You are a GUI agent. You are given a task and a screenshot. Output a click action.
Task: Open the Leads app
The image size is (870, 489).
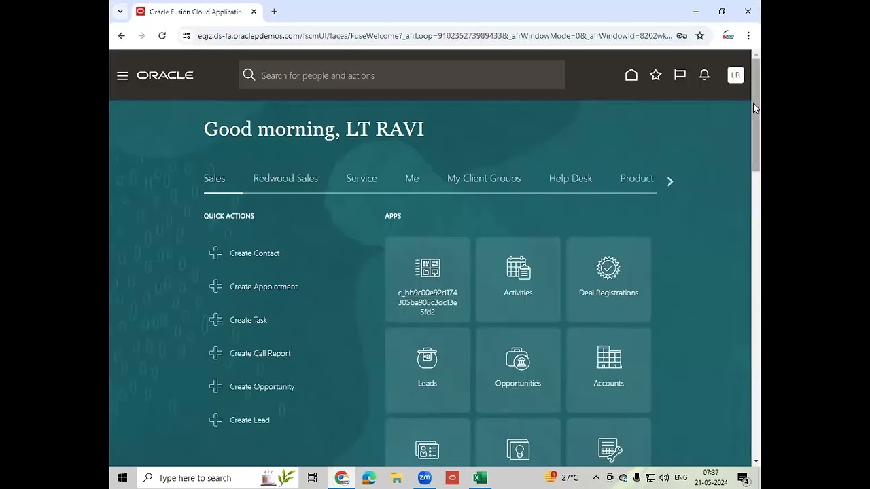pyautogui.click(x=428, y=370)
